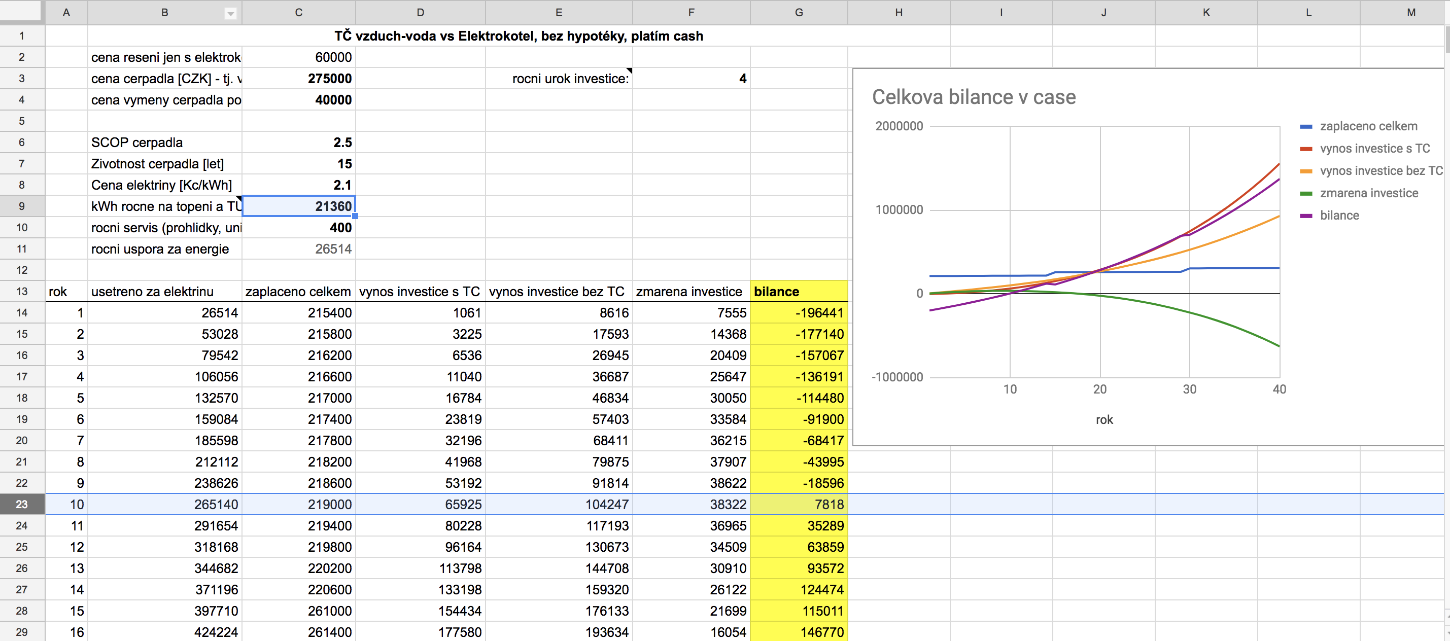Click cell SCOP cerpadla value 2.5
This screenshot has width=1450, height=641.
298,143
